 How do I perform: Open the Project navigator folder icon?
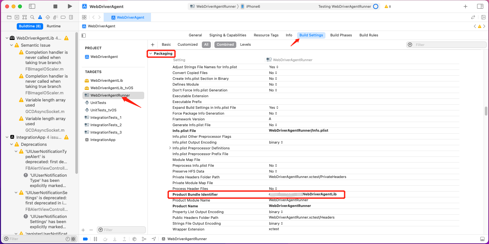tap(9, 17)
